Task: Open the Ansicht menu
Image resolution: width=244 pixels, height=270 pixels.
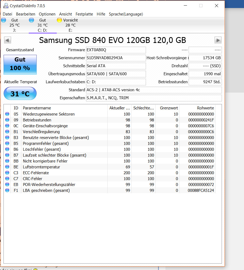Action: tap(66, 14)
